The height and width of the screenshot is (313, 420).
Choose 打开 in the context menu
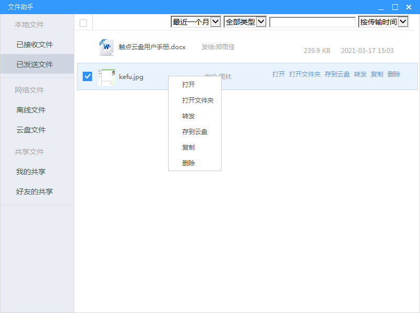point(189,85)
